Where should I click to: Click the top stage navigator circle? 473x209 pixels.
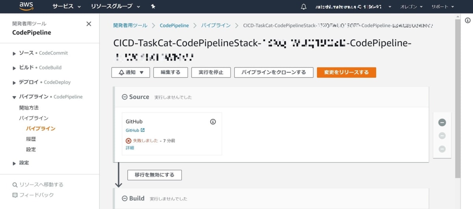coord(442,122)
